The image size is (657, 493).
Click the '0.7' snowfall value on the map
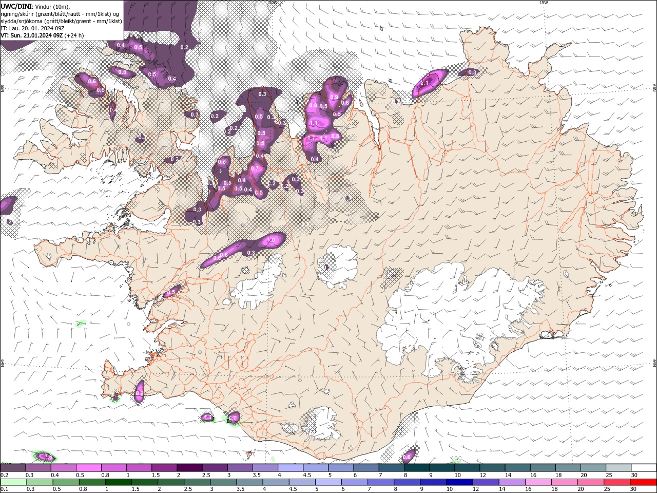pyautogui.click(x=255, y=168)
